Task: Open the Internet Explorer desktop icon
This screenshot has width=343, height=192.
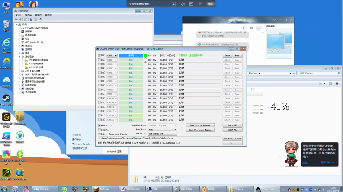Action: click(6, 46)
